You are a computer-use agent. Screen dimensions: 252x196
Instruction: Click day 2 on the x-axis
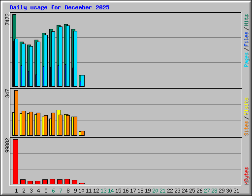click(x=24, y=191)
